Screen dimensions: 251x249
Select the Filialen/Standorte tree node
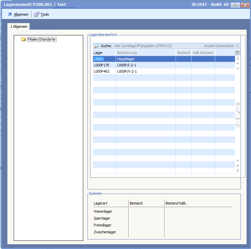tap(41, 39)
